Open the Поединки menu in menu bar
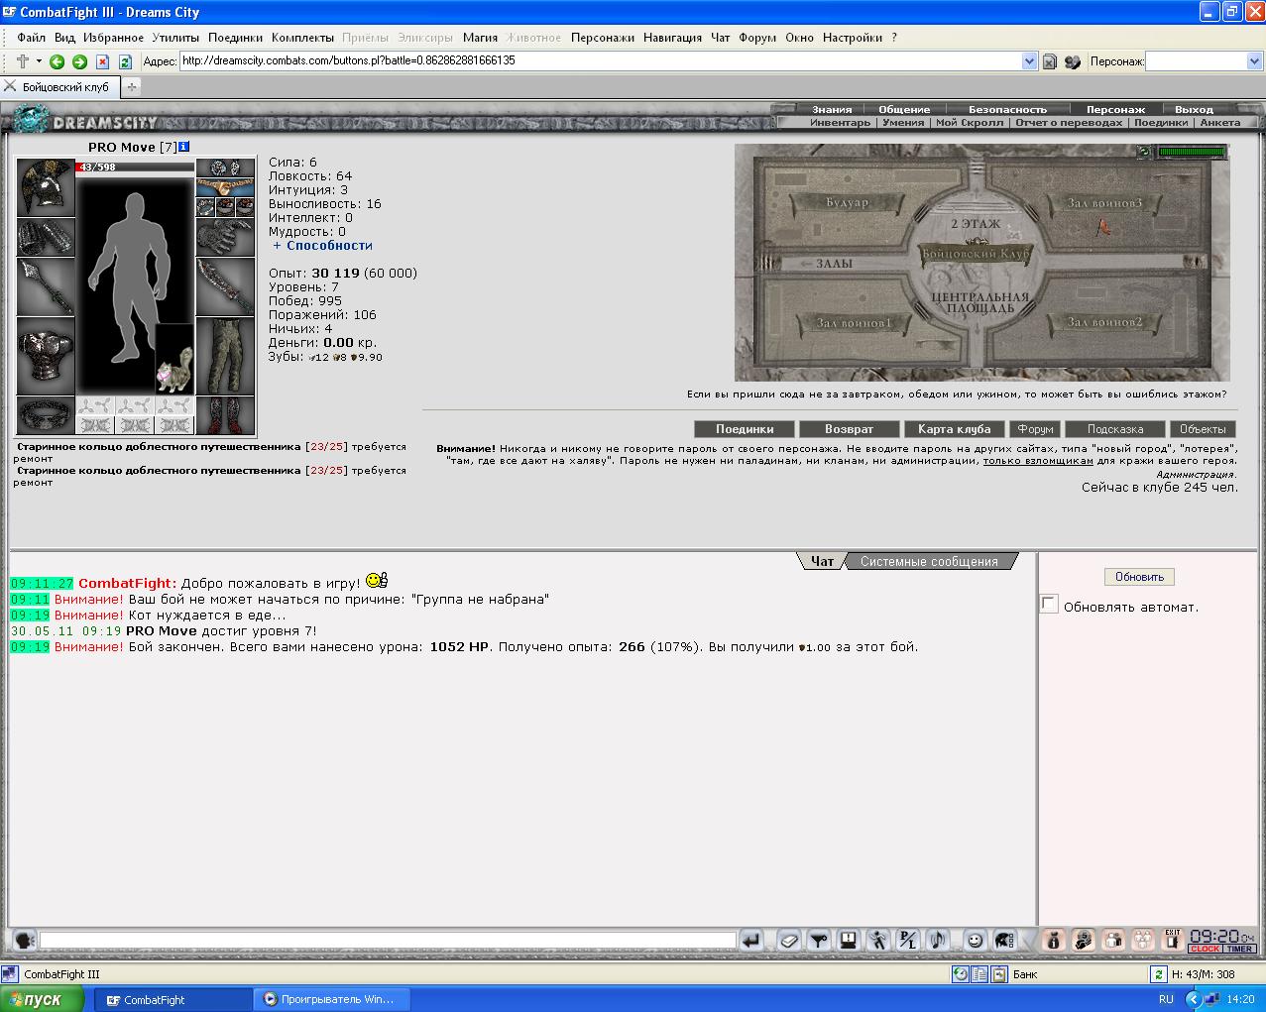This screenshot has width=1266, height=1012. coord(235,38)
